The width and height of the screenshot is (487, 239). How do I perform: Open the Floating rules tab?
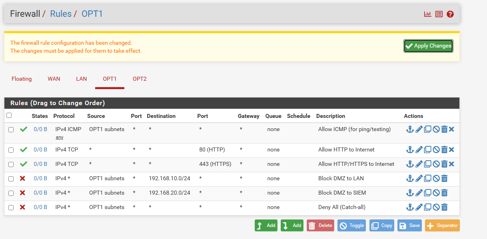click(22, 79)
